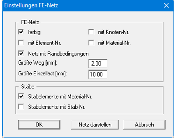Check "Stabelemente mit Stab-Nr." checkbox
The height and width of the screenshot is (140, 178).
tap(21, 106)
